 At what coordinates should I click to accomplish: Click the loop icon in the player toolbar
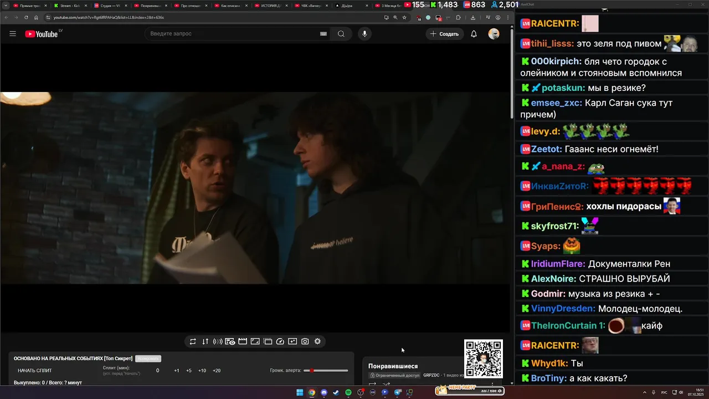pos(193,341)
